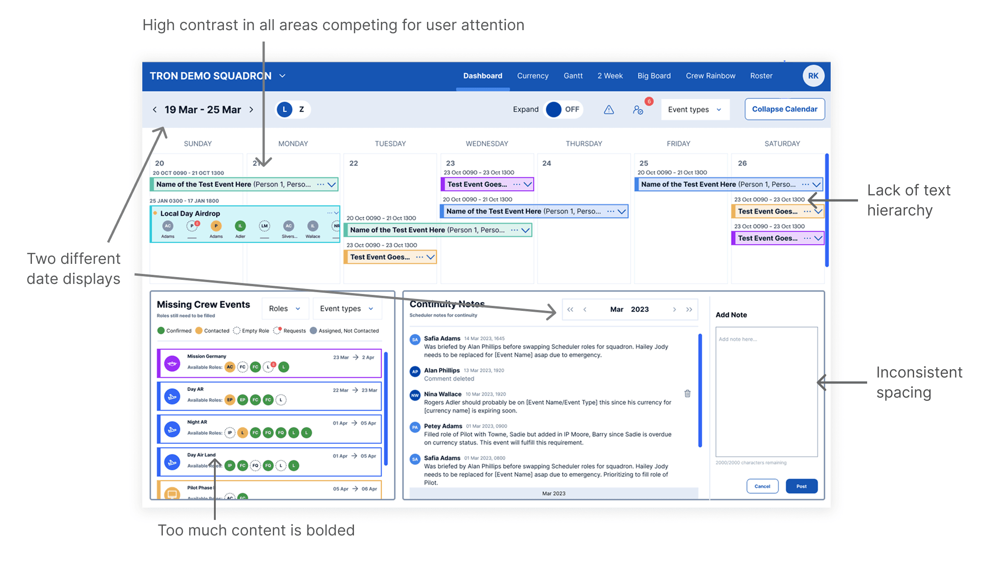
Task: Open the TRON DEMO SQUADRON dropdown
Action: tap(282, 76)
